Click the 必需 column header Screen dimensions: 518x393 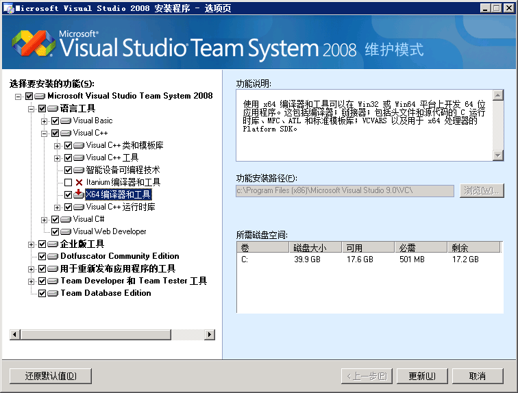[x=421, y=247]
